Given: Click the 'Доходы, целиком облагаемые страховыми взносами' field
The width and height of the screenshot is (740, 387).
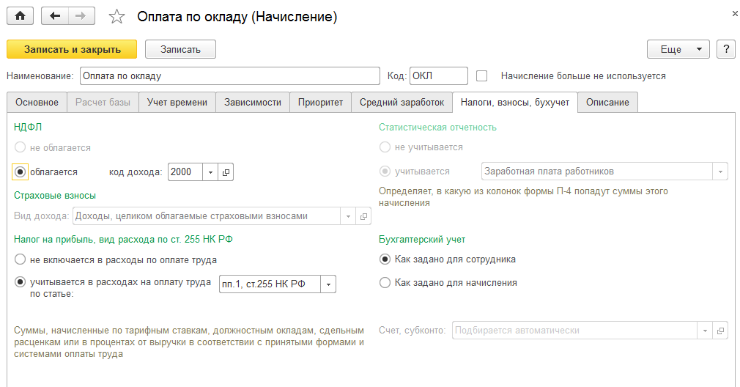Looking at the screenshot, I should coord(206,216).
